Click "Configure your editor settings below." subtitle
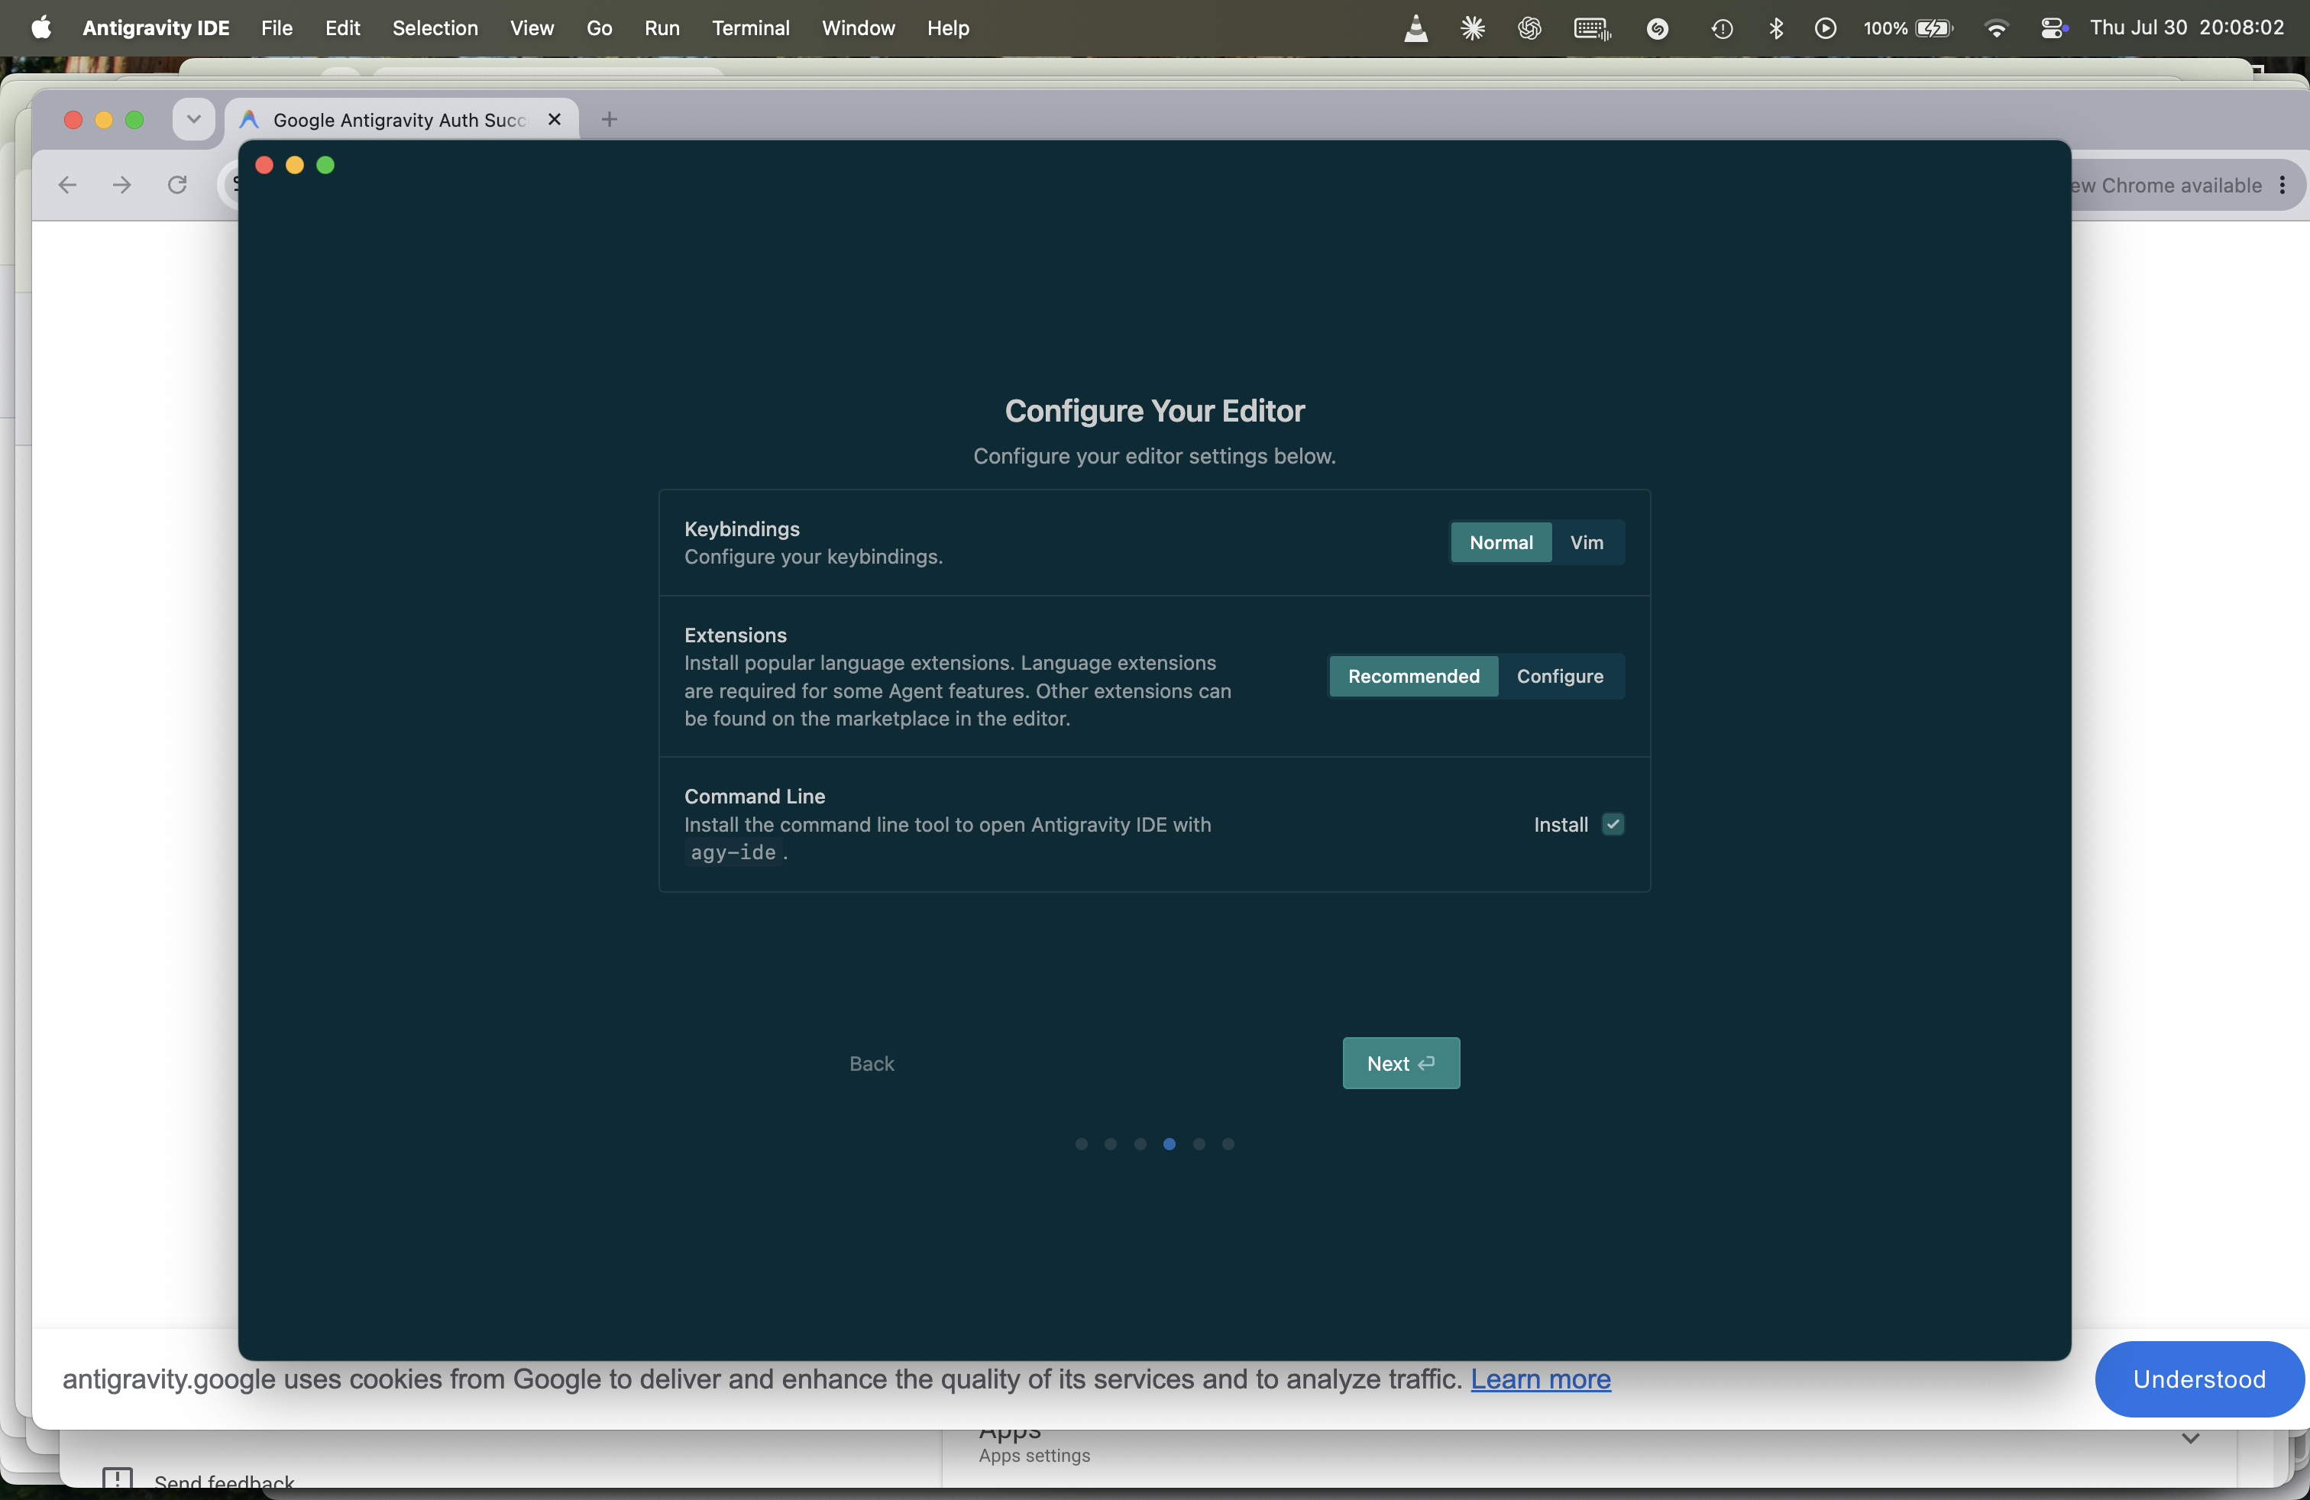 point(1155,456)
